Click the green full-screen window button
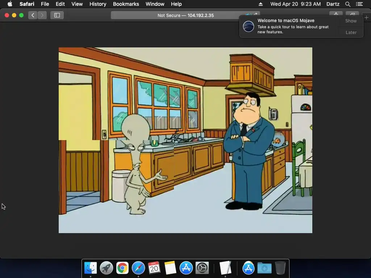 tap(21, 15)
